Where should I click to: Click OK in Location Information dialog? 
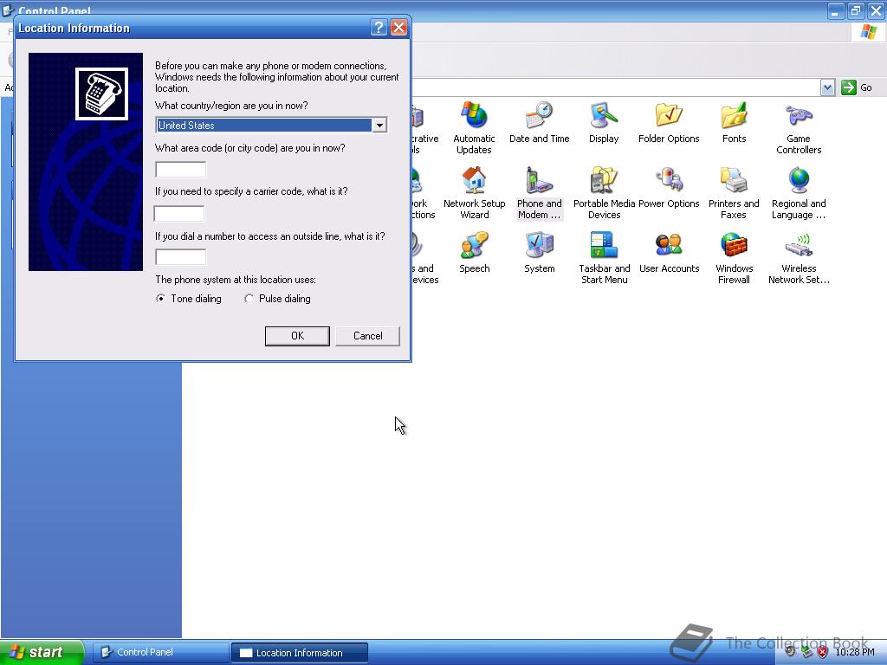pyautogui.click(x=297, y=336)
